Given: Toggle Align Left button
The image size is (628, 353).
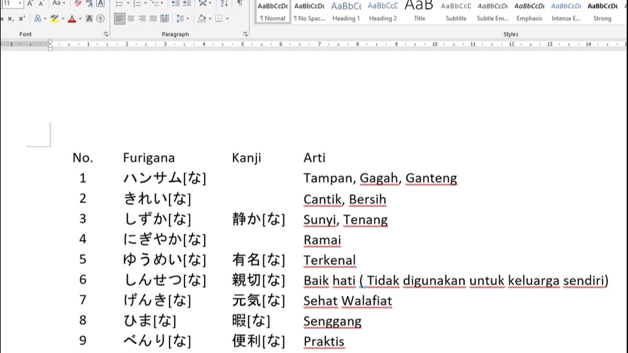Looking at the screenshot, I should [x=119, y=19].
